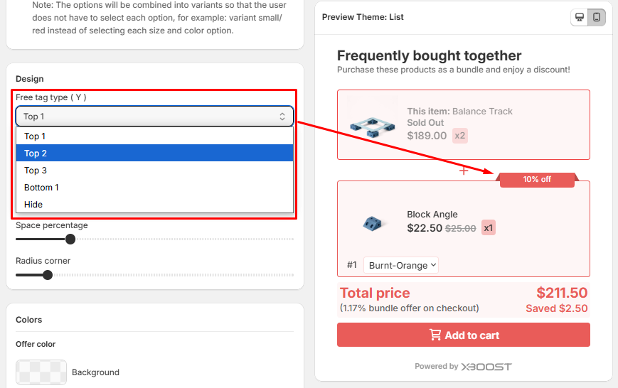Viewport: 618px width, 388px height.
Task: Click the 10% off ribbon tag
Action: (537, 179)
